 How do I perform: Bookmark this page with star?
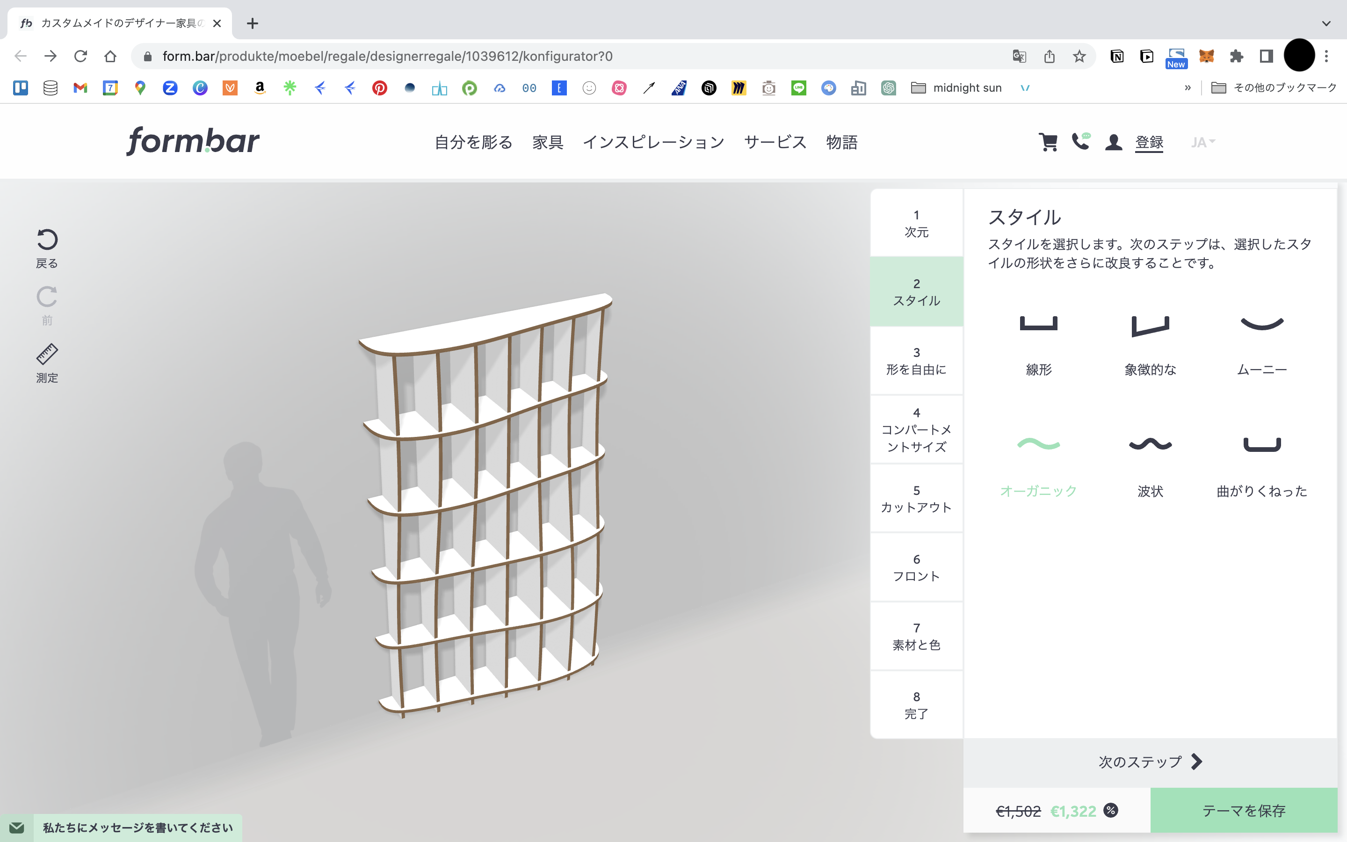1079,56
